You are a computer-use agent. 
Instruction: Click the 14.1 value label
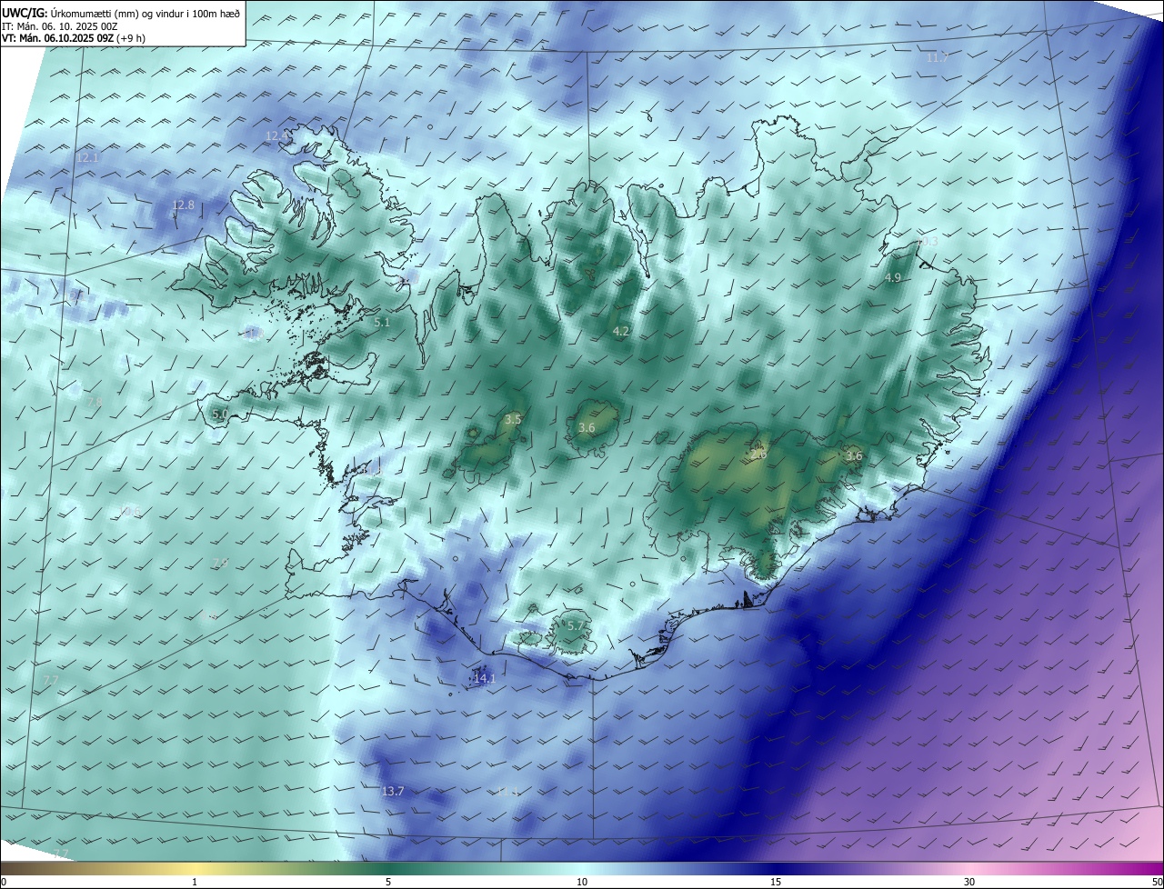coord(485,679)
